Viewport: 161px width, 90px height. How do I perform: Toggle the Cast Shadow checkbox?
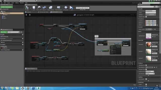pyautogui.click(x=146, y=79)
